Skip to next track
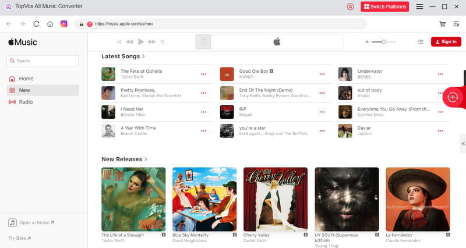Image resolution: width=466 pixels, height=248 pixels. click(x=152, y=41)
